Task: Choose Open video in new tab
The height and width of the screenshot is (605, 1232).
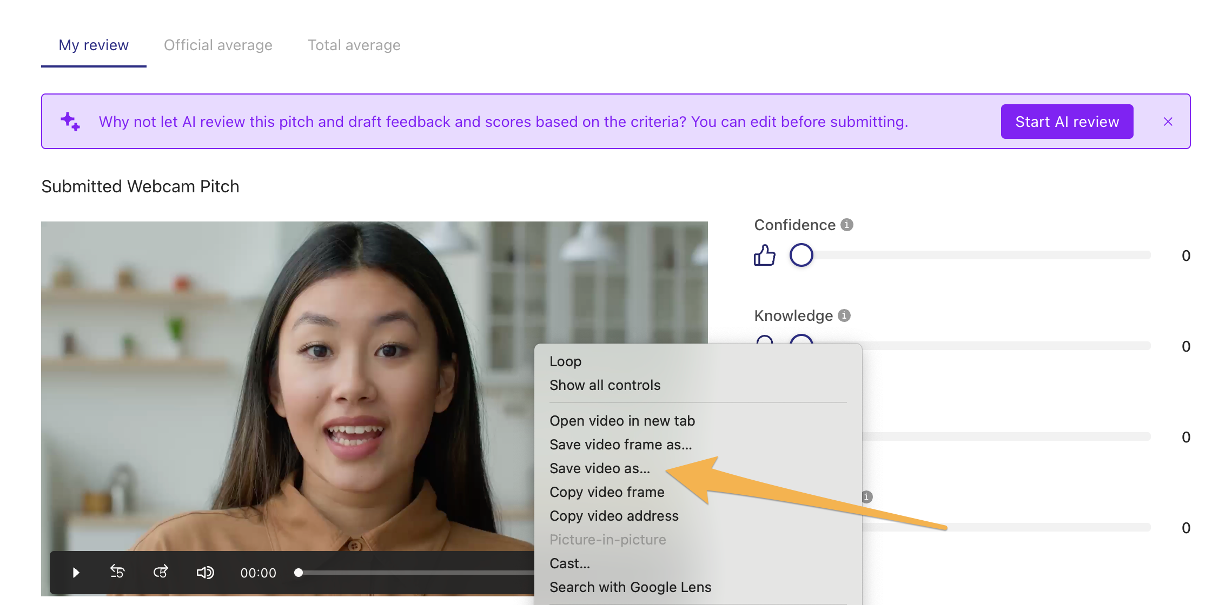Action: pos(622,421)
